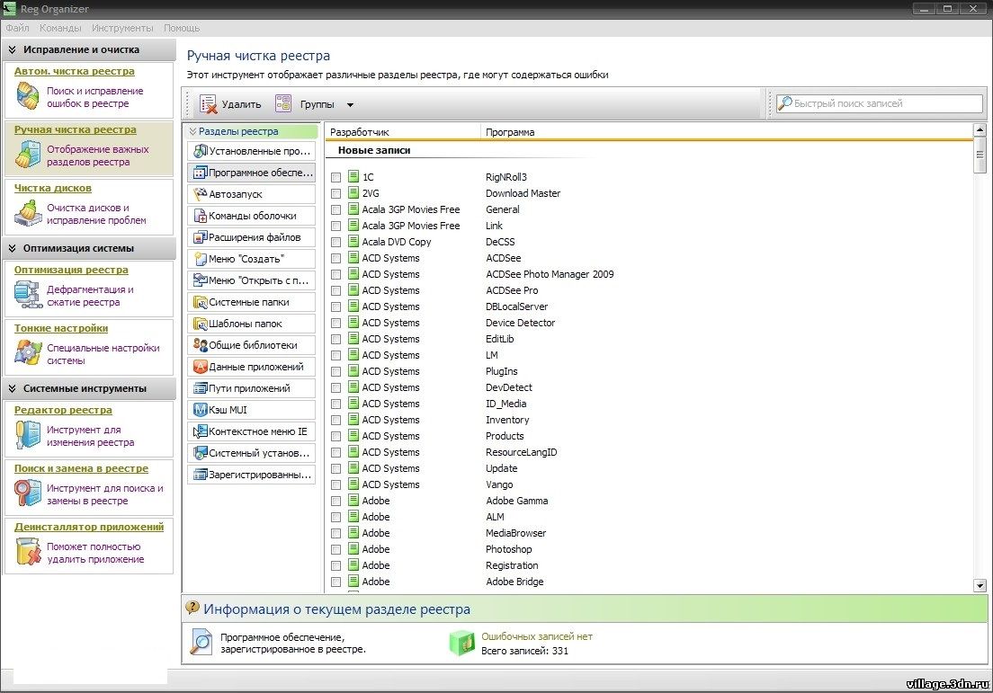The width and height of the screenshot is (993, 693).
Task: Open the Автом. чистка реестра link
Action: click(x=74, y=72)
